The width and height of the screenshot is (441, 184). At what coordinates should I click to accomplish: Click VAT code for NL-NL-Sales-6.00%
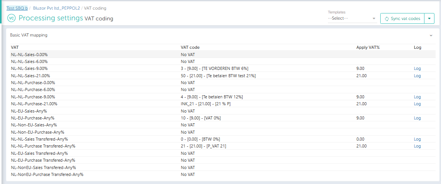point(188,61)
